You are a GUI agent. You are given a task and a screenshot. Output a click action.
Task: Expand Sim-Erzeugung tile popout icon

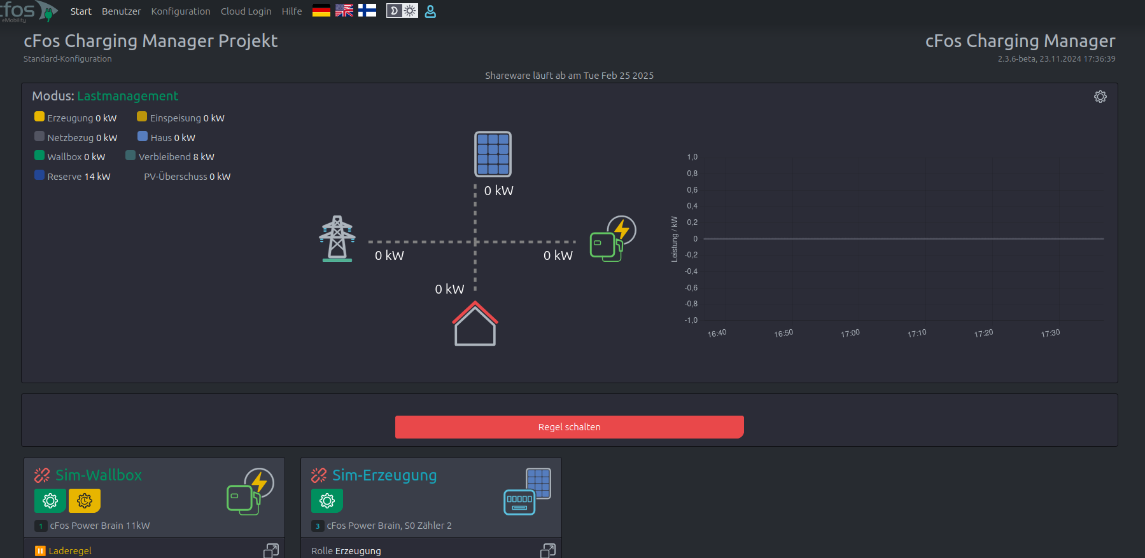(548, 550)
